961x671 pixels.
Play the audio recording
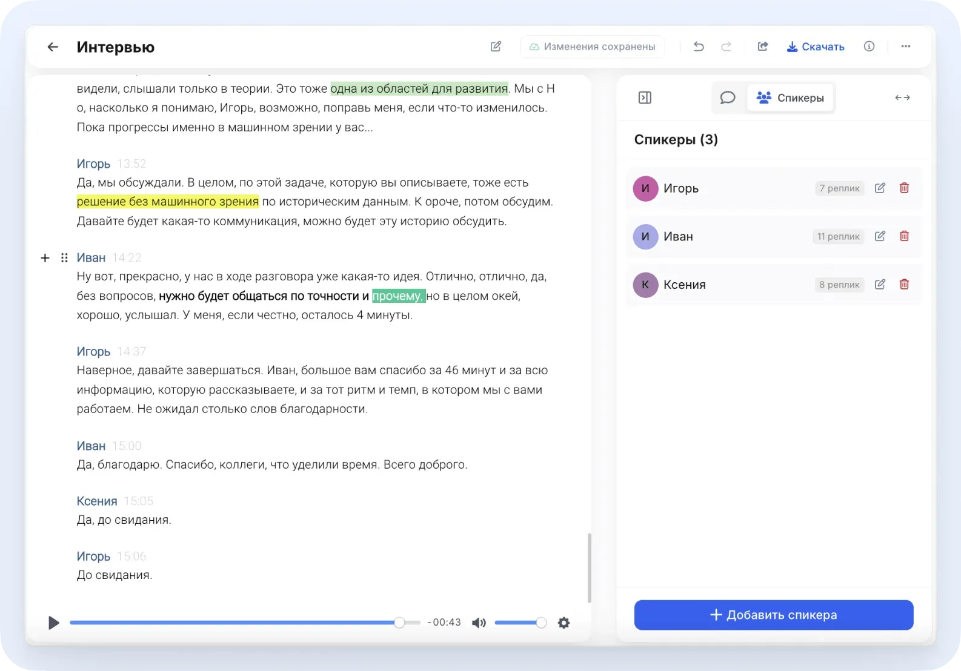pos(54,623)
